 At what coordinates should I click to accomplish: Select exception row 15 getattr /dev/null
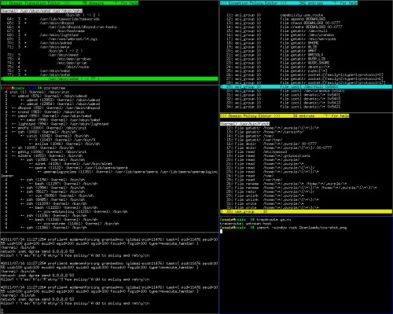click(x=277, y=31)
